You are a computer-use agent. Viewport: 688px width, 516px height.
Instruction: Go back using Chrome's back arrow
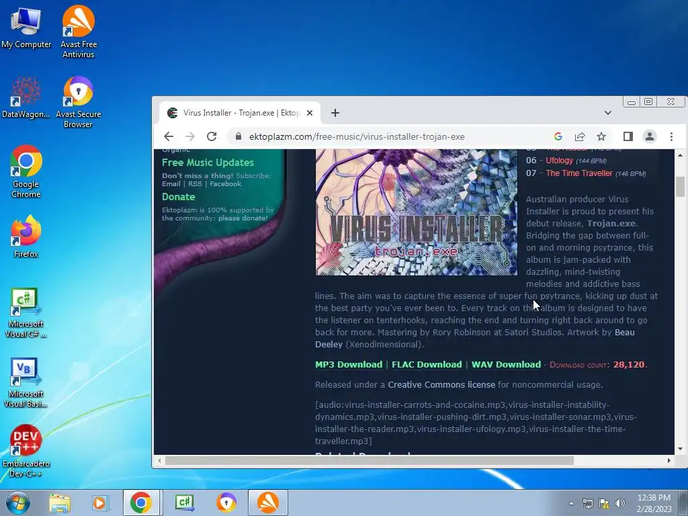169,136
